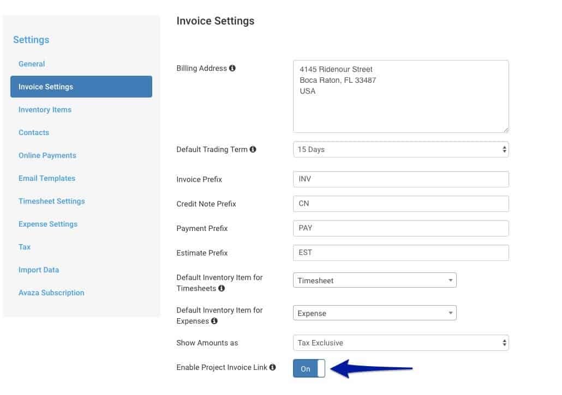
Task: Open Avaza Subscription settings
Action: click(x=51, y=293)
